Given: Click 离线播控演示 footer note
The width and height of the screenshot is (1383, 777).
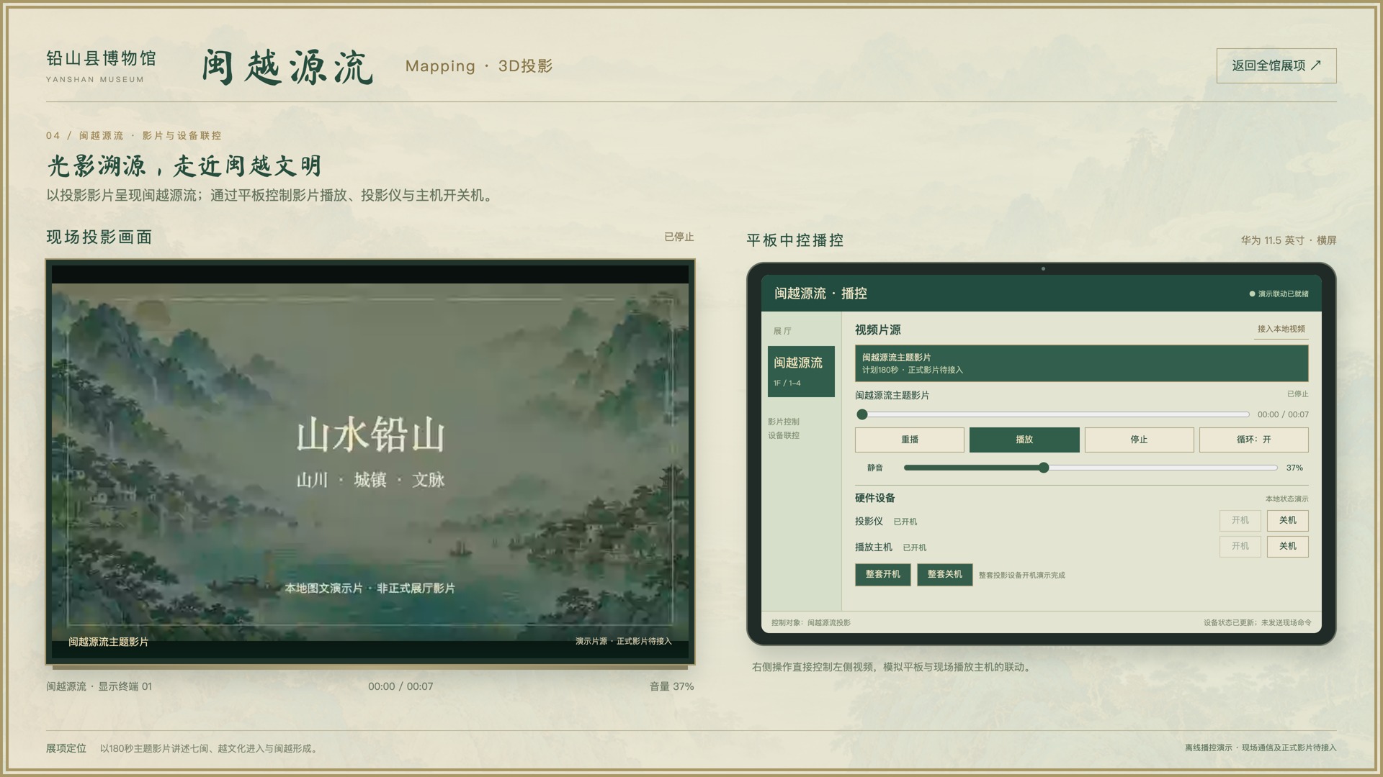Looking at the screenshot, I should click(x=1261, y=748).
